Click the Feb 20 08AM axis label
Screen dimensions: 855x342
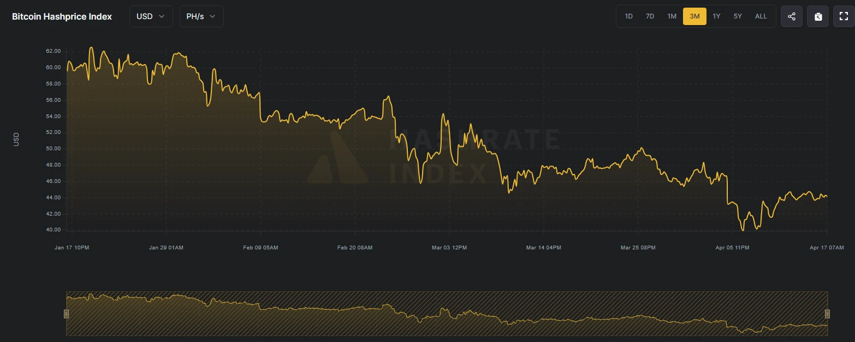pyautogui.click(x=355, y=248)
